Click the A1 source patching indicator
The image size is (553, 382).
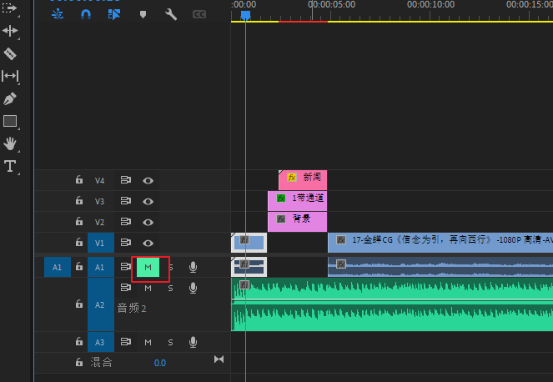click(57, 267)
